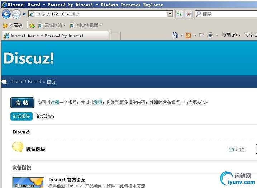The image size is (257, 188).
Task: Click the browser Forward arrow button
Action: (16, 14)
